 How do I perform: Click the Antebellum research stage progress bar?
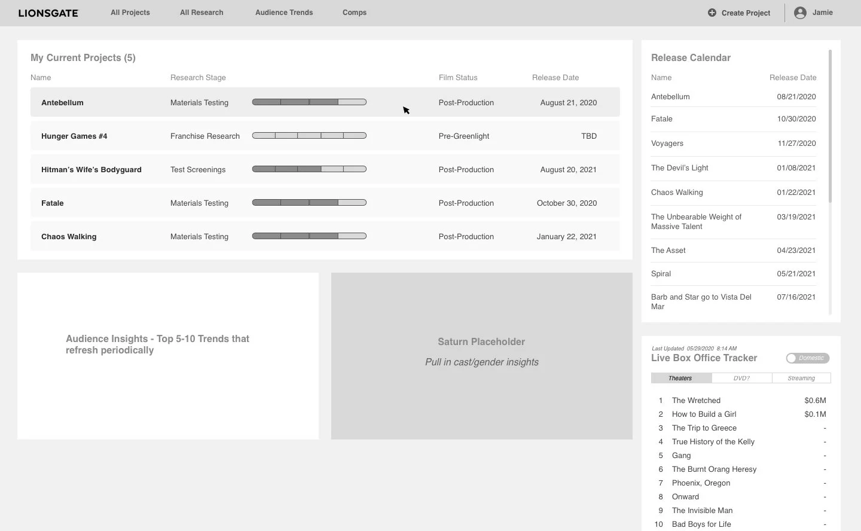pos(309,102)
